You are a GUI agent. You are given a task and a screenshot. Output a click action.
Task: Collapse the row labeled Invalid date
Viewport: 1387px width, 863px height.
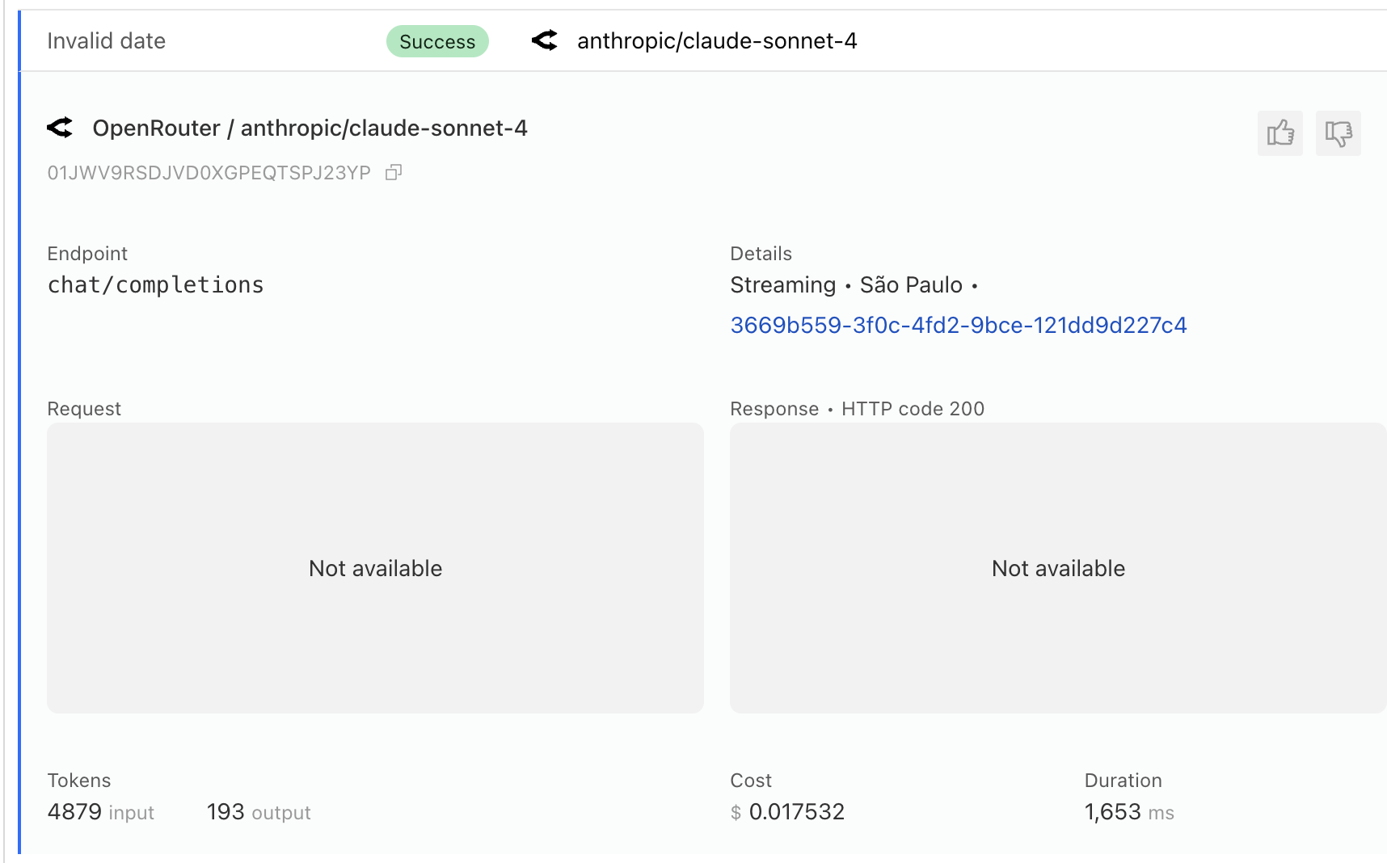[x=106, y=40]
